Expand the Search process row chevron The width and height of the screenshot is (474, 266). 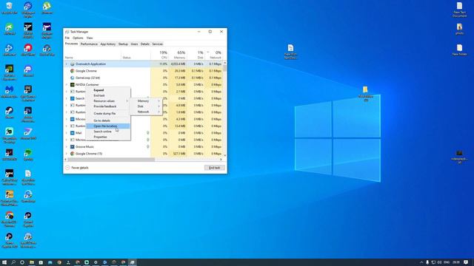pos(67,98)
